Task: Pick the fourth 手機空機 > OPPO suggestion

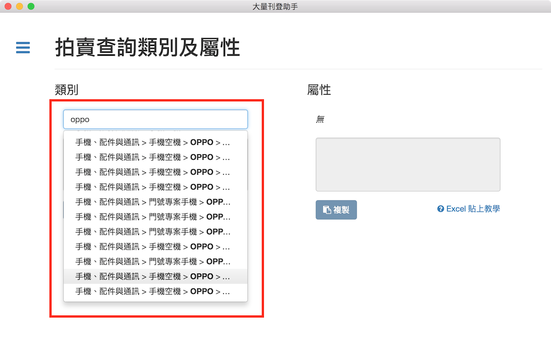Action: point(153,187)
